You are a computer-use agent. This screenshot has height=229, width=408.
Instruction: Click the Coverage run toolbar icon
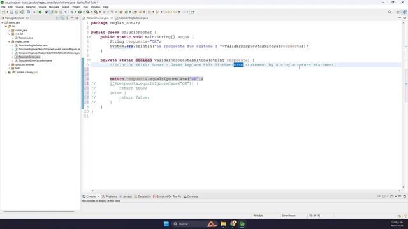coord(88,12)
